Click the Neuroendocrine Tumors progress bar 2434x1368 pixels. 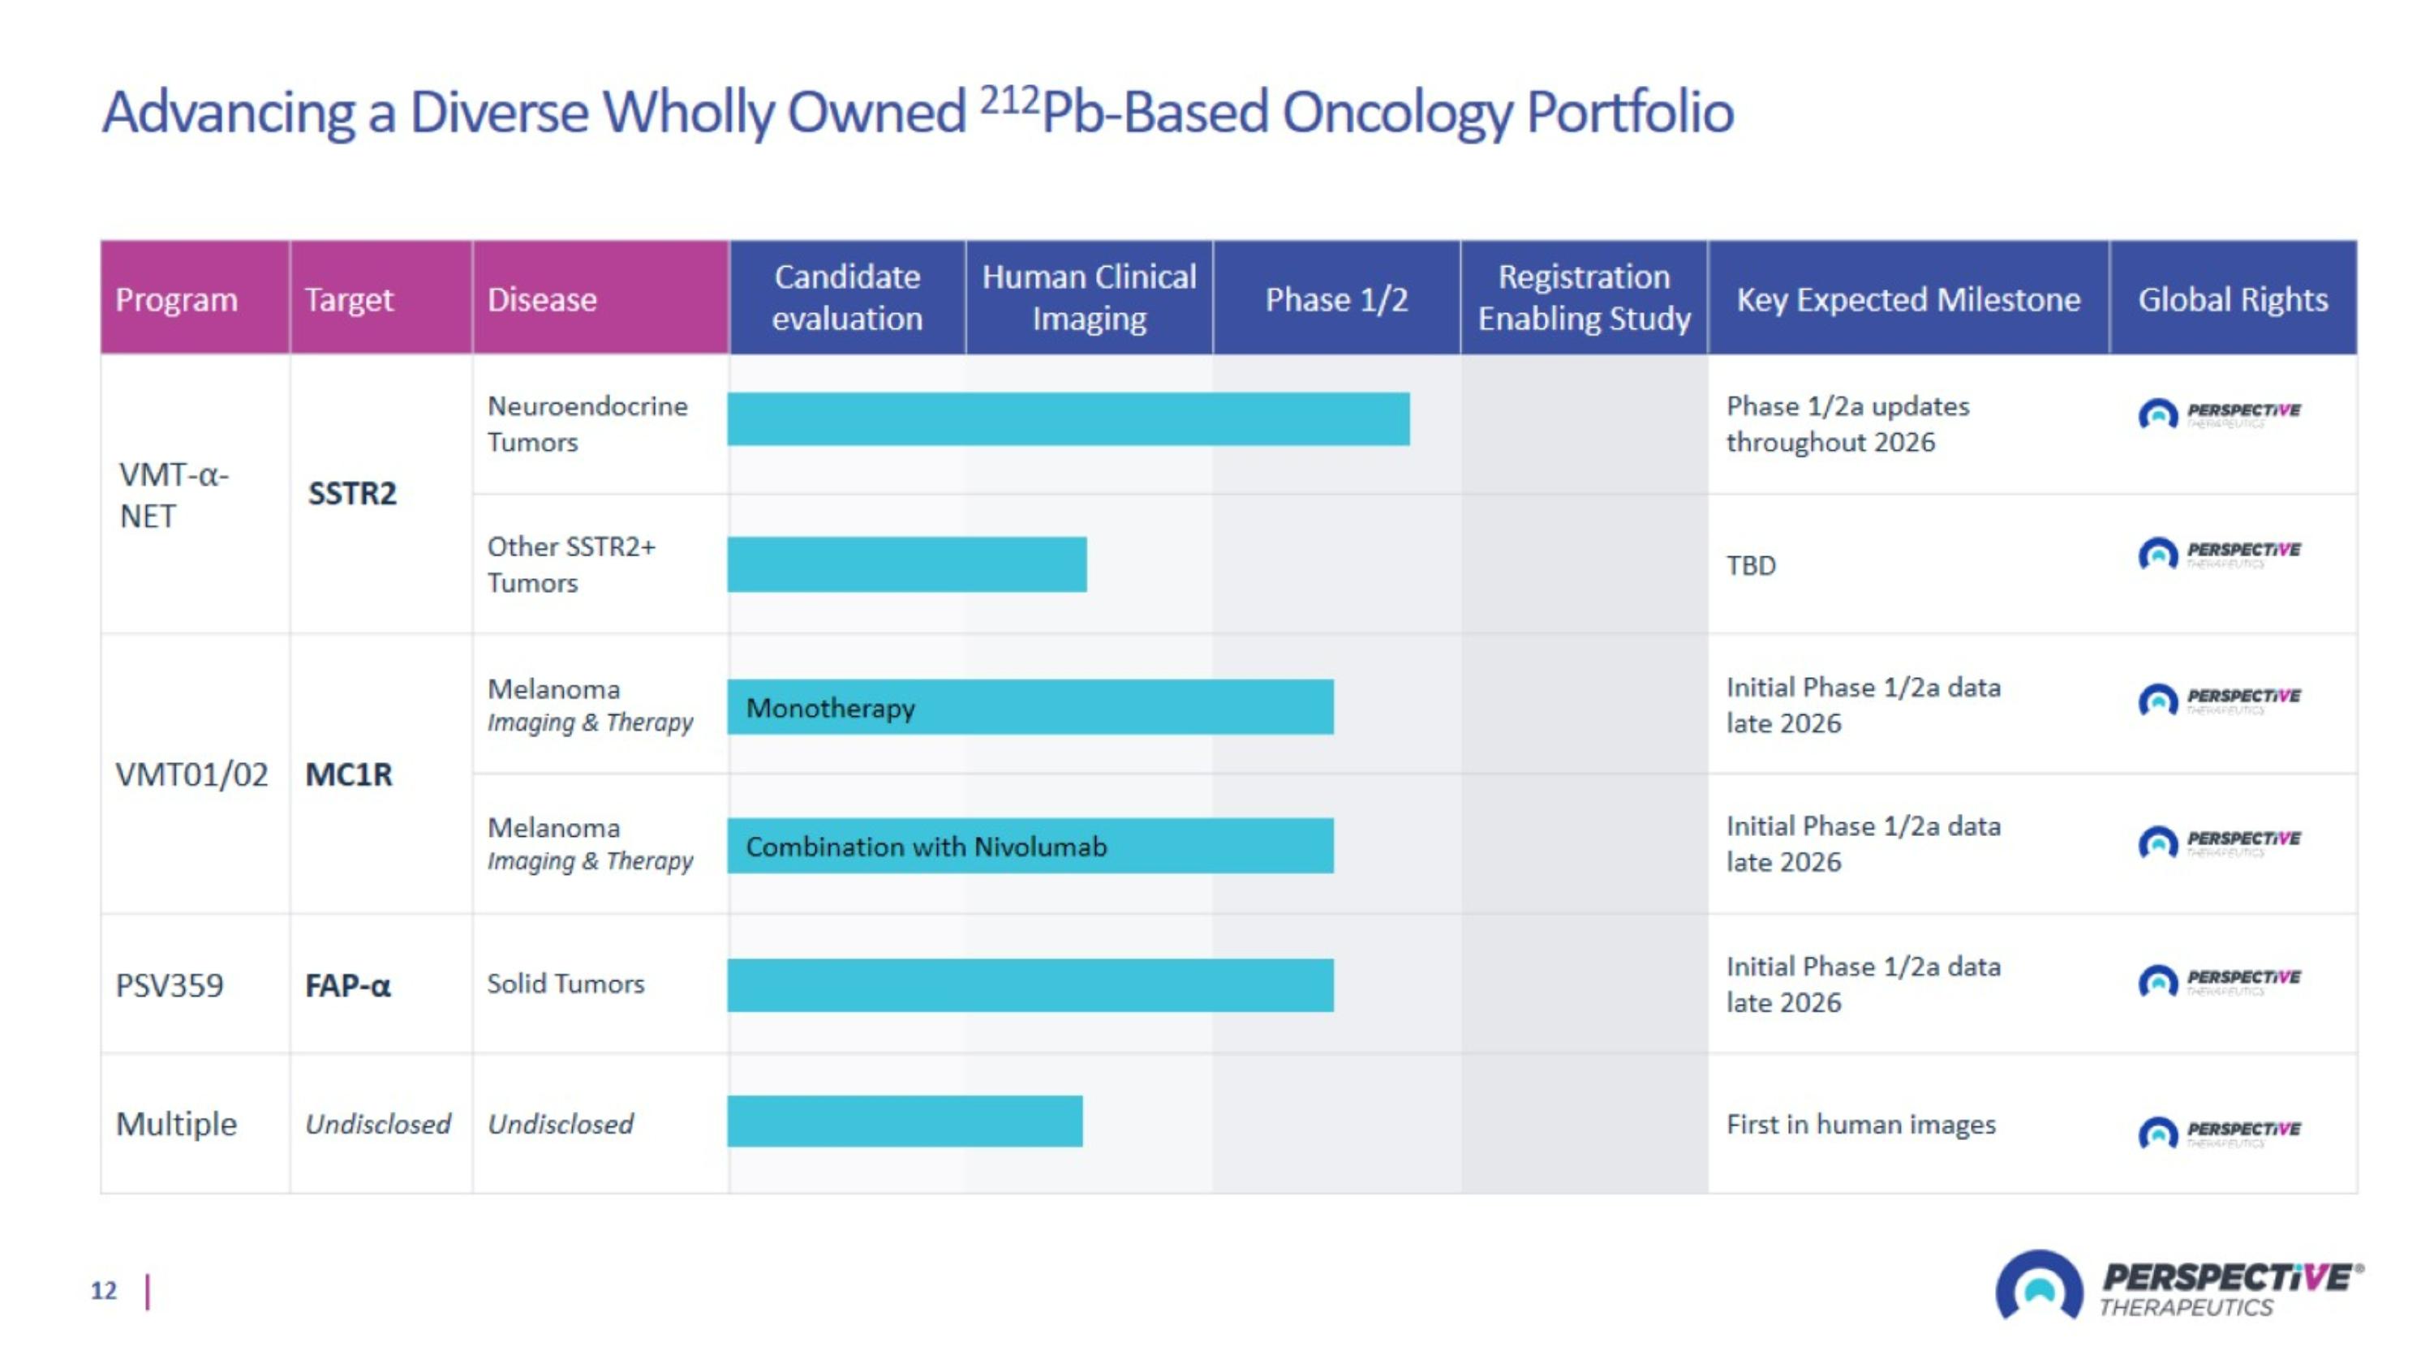click(1068, 418)
